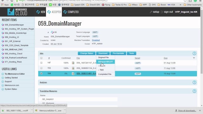
Task: Click arrow icon next to System Status
Action: tap(3, 89)
